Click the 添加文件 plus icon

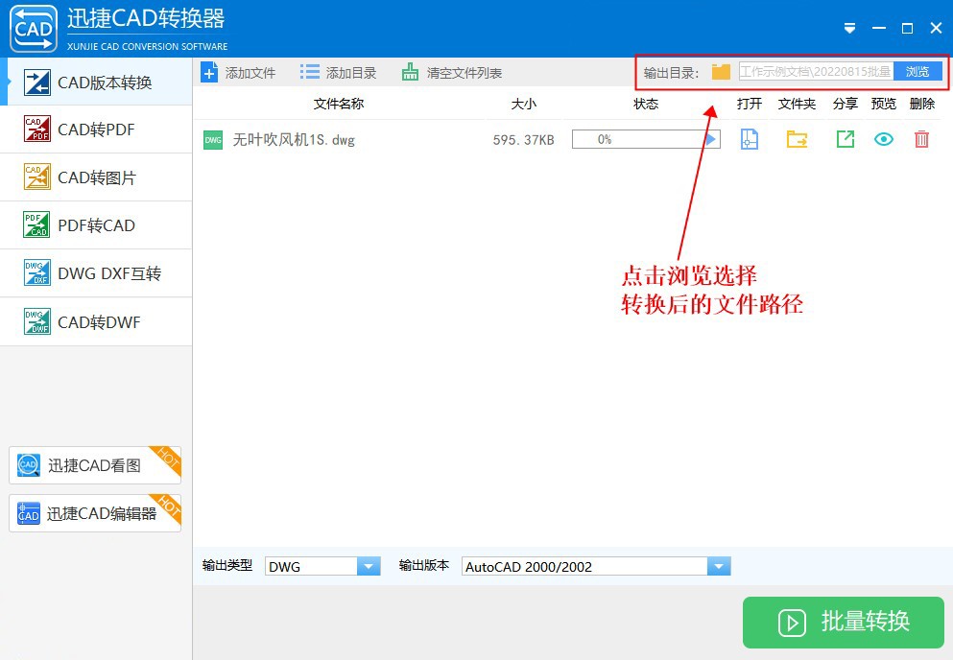click(208, 71)
